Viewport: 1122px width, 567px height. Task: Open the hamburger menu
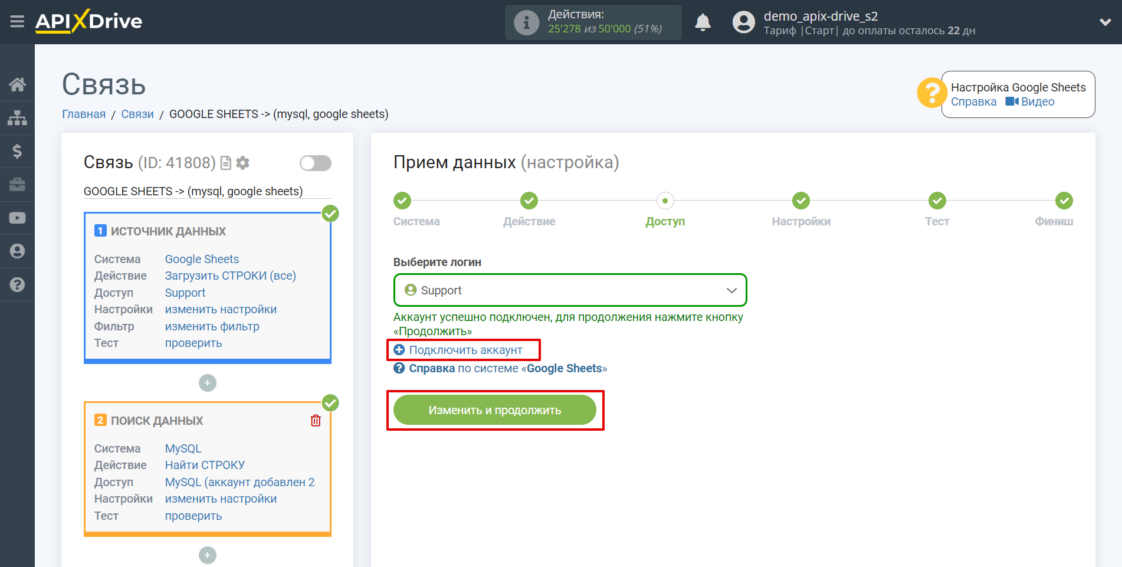17,22
